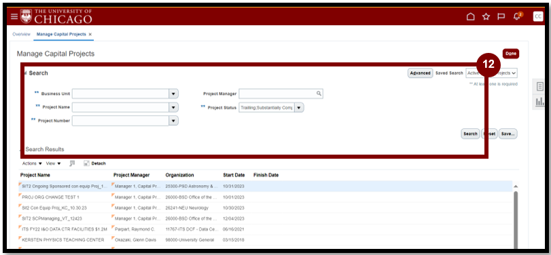Open the Watchlist flag icon

click(501, 16)
